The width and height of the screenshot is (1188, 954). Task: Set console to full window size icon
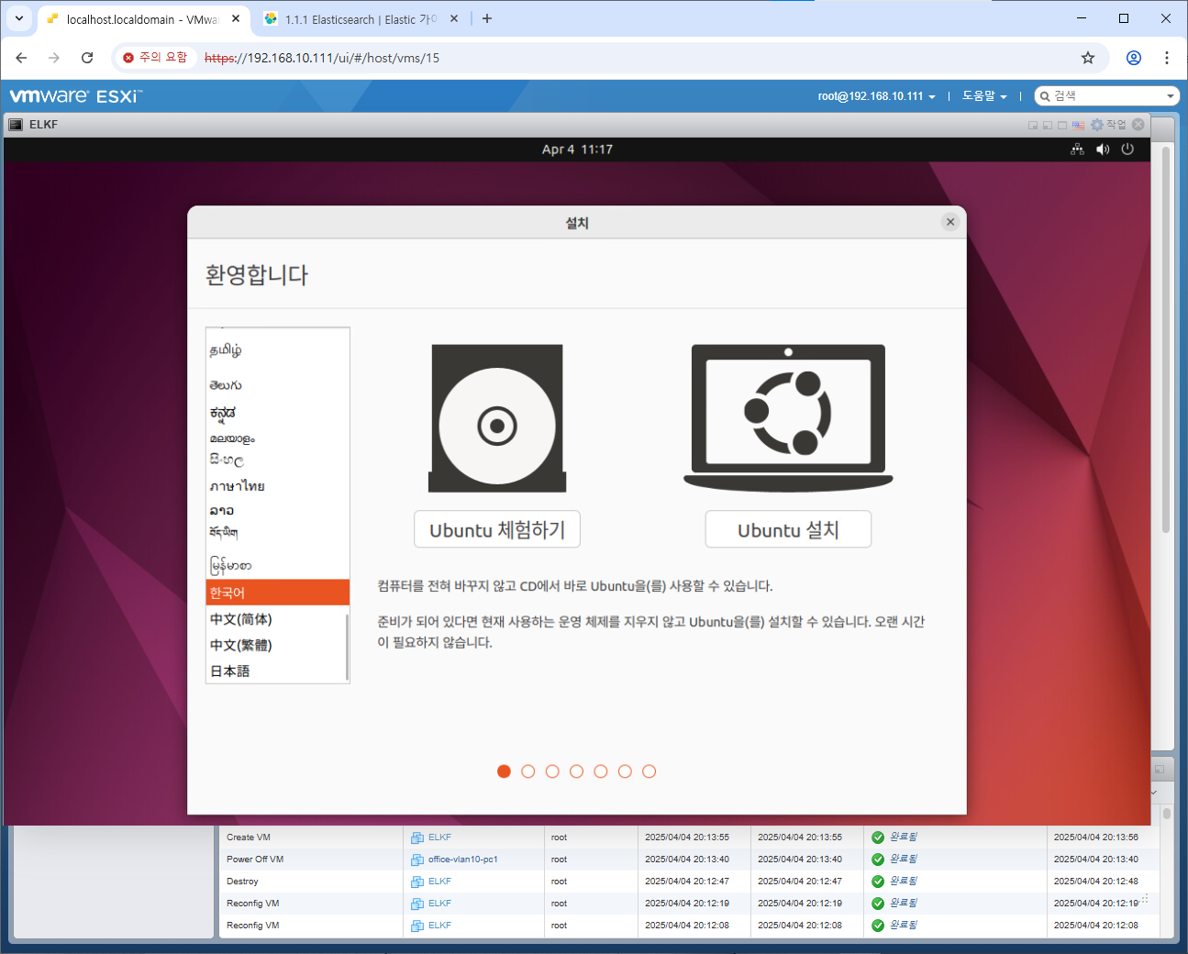[1062, 125]
